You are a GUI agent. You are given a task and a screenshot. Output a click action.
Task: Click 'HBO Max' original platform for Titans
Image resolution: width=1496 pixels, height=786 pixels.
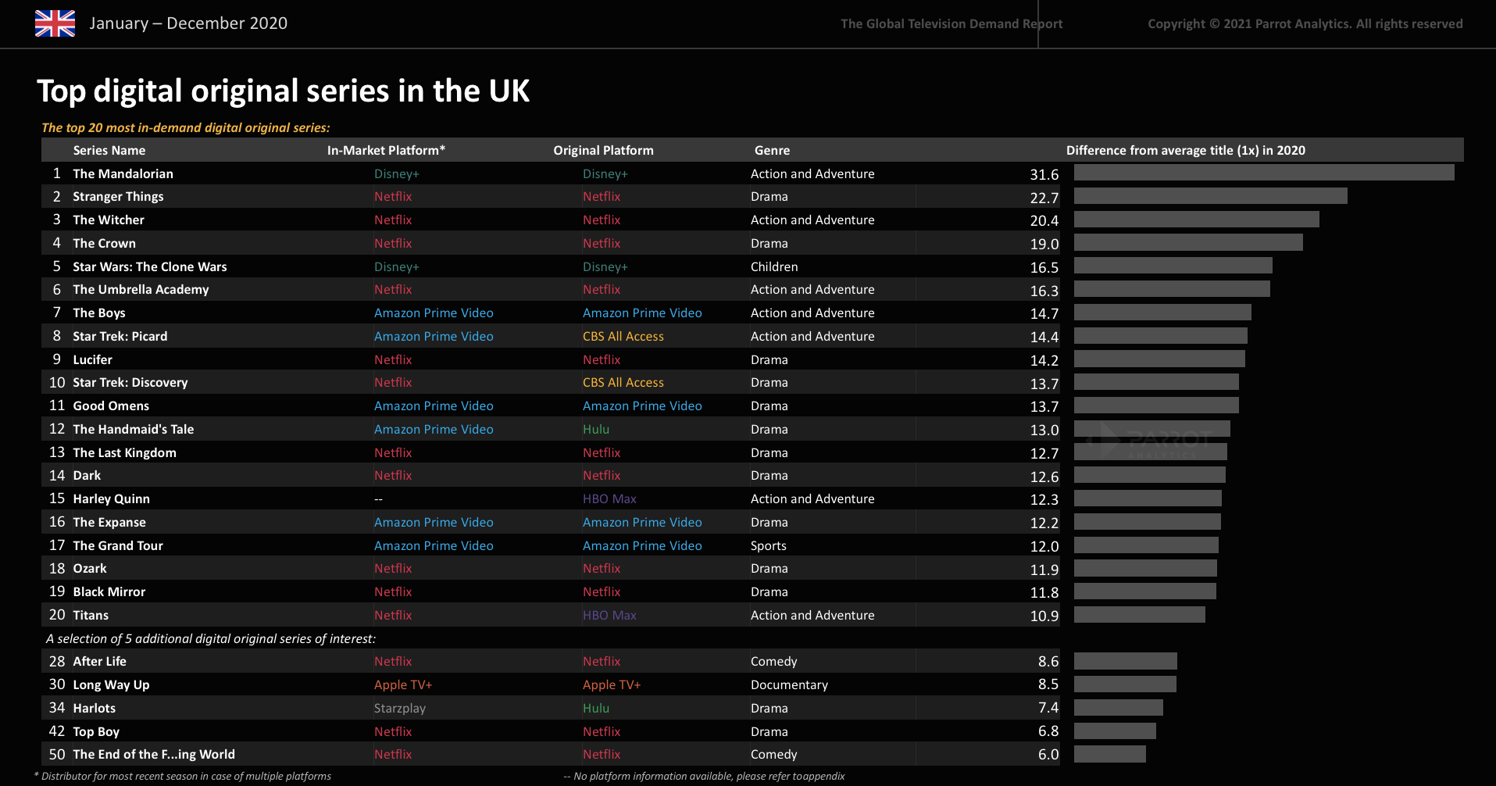[609, 616]
